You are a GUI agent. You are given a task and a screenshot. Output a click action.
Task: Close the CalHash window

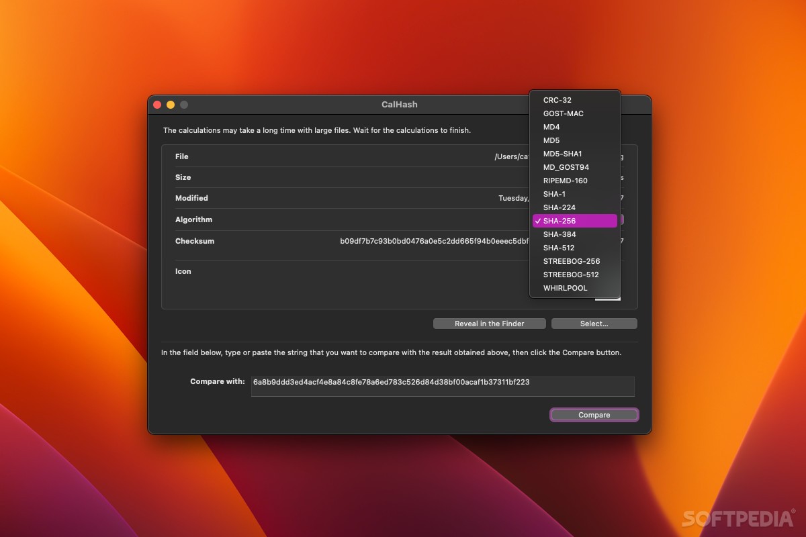pyautogui.click(x=157, y=105)
